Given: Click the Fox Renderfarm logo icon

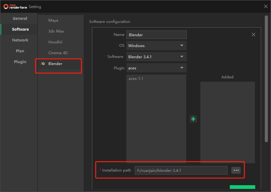Looking at the screenshot, I should click(x=6, y=7).
